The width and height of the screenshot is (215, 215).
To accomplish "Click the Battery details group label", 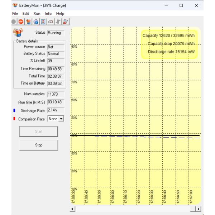I will pos(27,41).
